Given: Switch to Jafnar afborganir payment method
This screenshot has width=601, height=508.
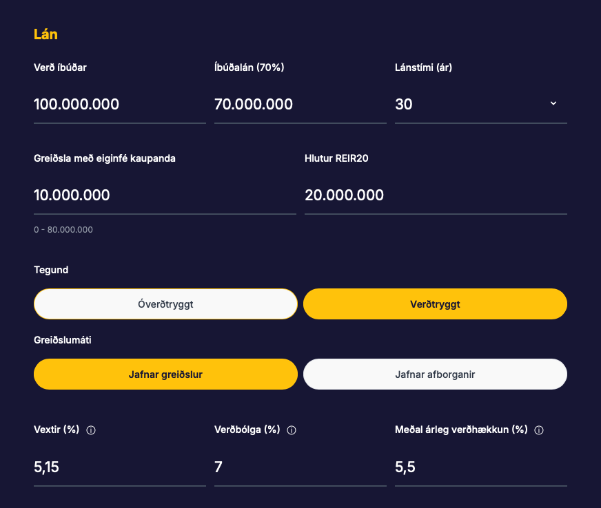Looking at the screenshot, I should (x=435, y=374).
